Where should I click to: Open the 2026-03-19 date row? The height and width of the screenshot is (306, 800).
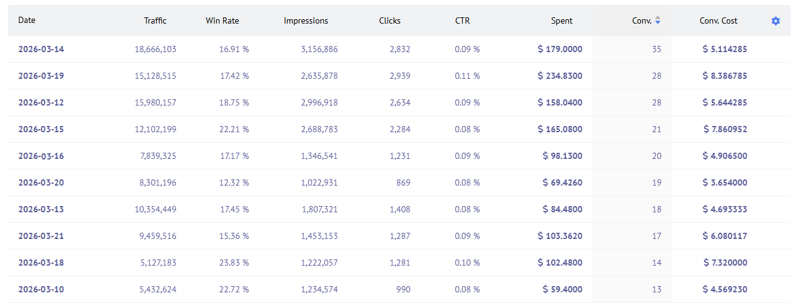(x=41, y=76)
